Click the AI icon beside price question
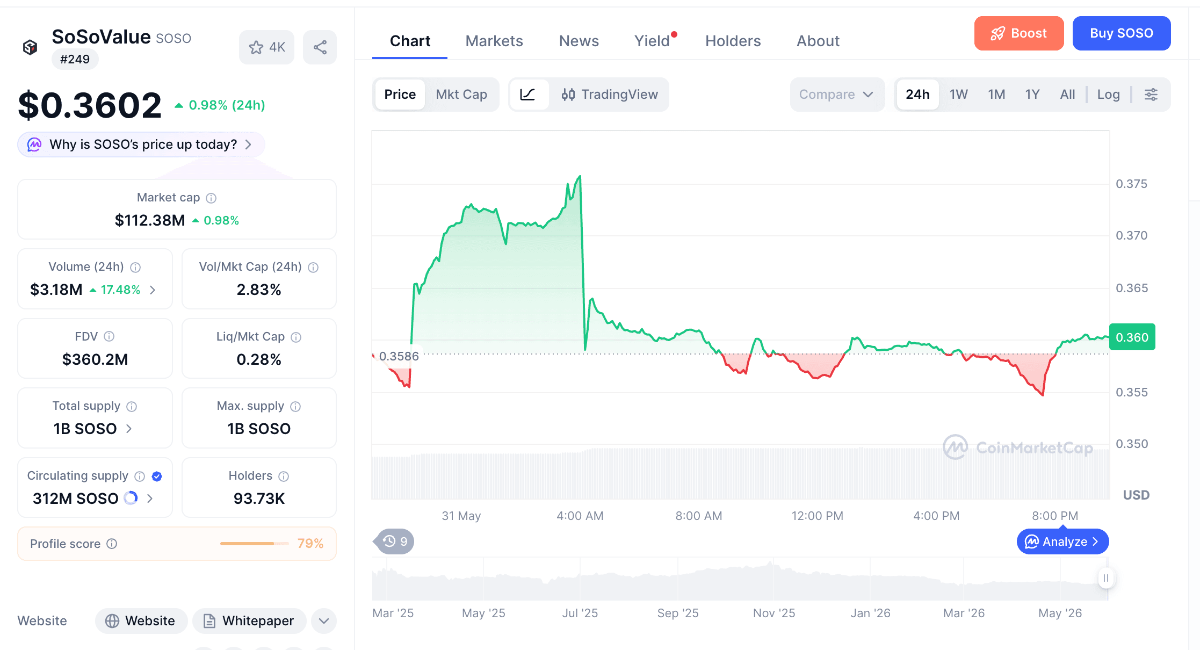The width and height of the screenshot is (1200, 650). tap(34, 145)
